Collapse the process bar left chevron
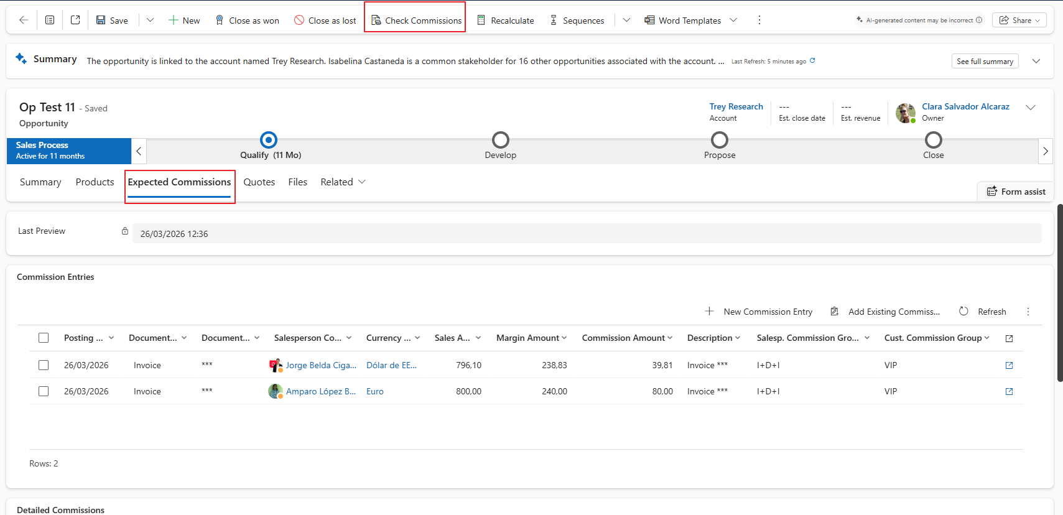1063x515 pixels. click(139, 151)
